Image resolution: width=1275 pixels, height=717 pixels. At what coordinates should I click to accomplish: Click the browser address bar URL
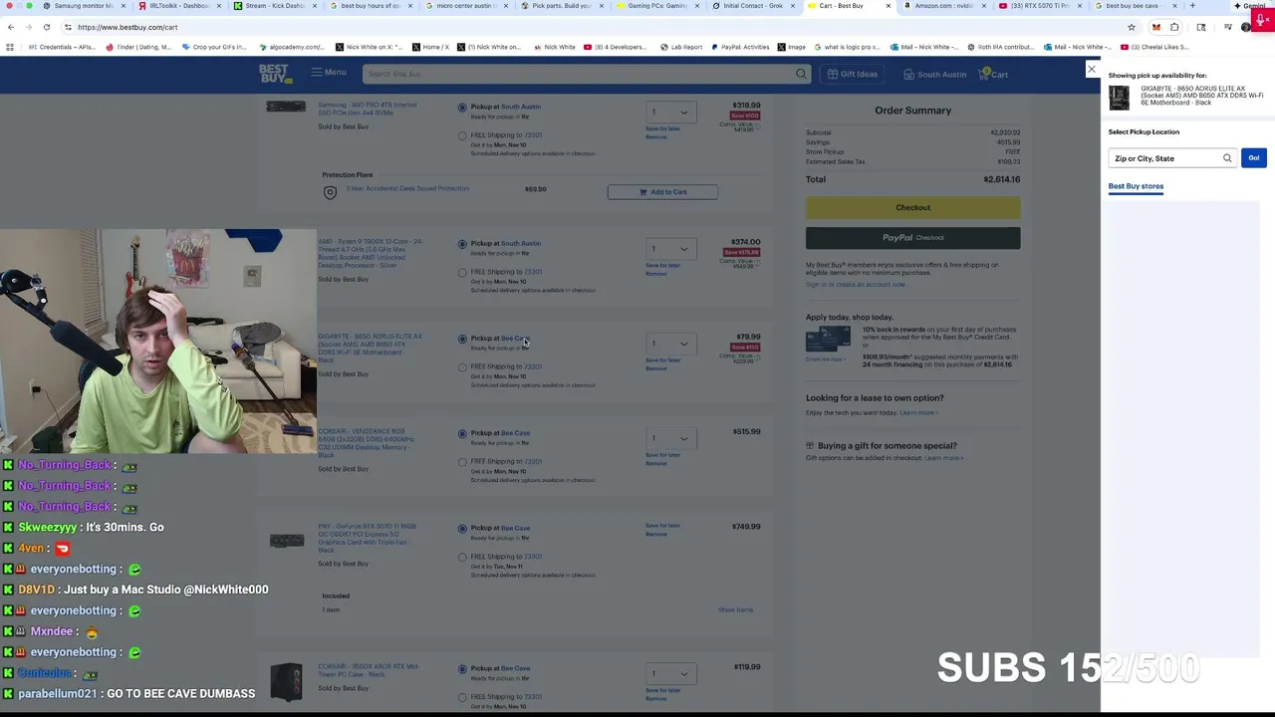pos(127,27)
